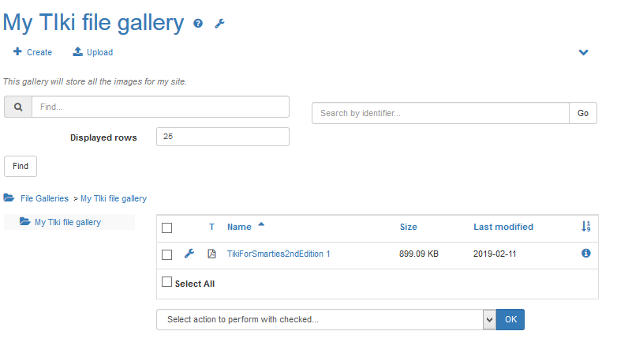Click the Search by identifier field
617x350 pixels.
[x=440, y=113]
